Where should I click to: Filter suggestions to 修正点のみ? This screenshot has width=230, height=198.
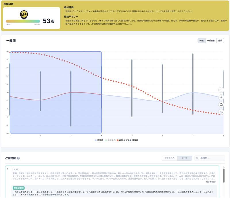pyautogui.click(x=169, y=158)
